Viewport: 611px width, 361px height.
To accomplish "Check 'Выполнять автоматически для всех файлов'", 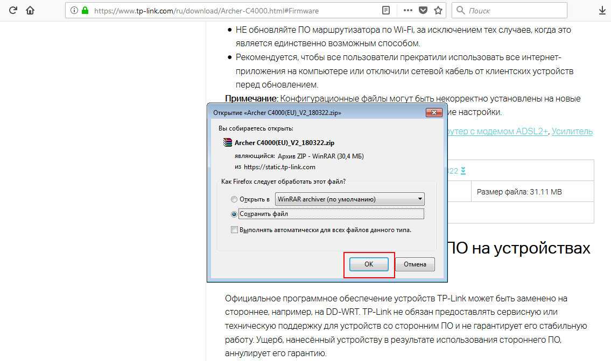I will point(234,230).
